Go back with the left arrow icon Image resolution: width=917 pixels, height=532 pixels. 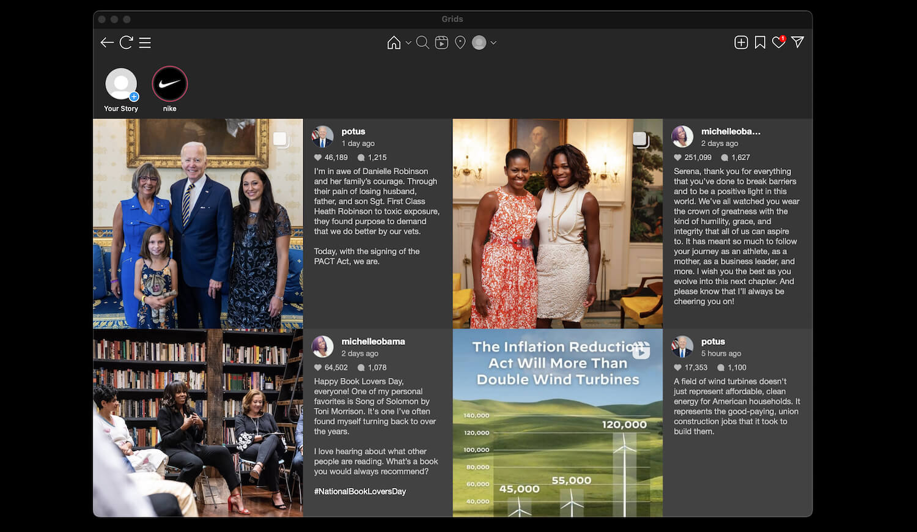pyautogui.click(x=107, y=42)
